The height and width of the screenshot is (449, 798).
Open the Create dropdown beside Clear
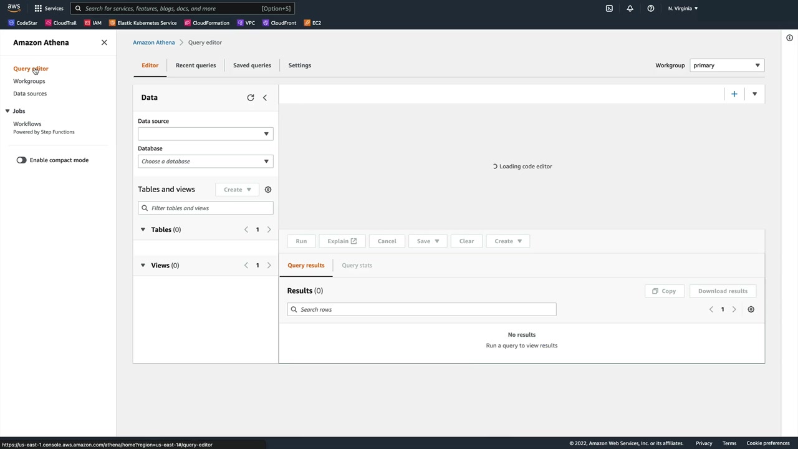(x=508, y=241)
